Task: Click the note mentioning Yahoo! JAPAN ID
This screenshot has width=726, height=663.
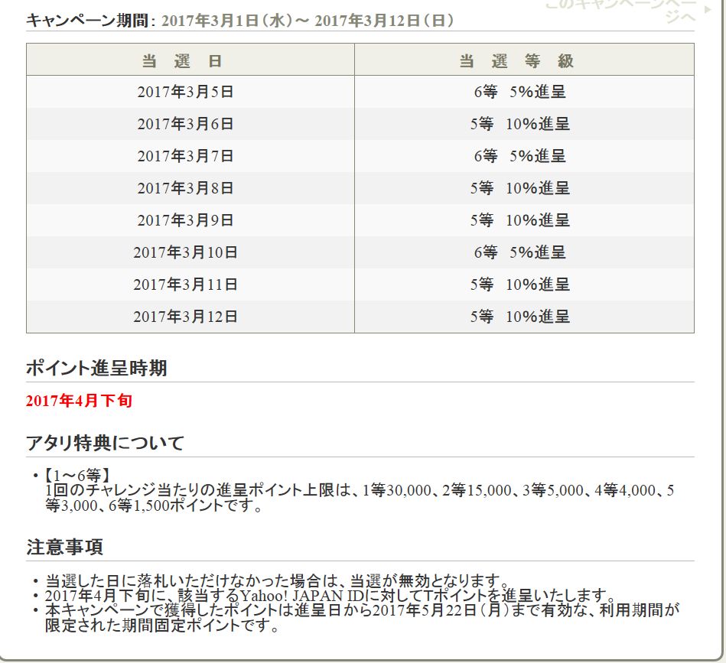Action: 330,595
